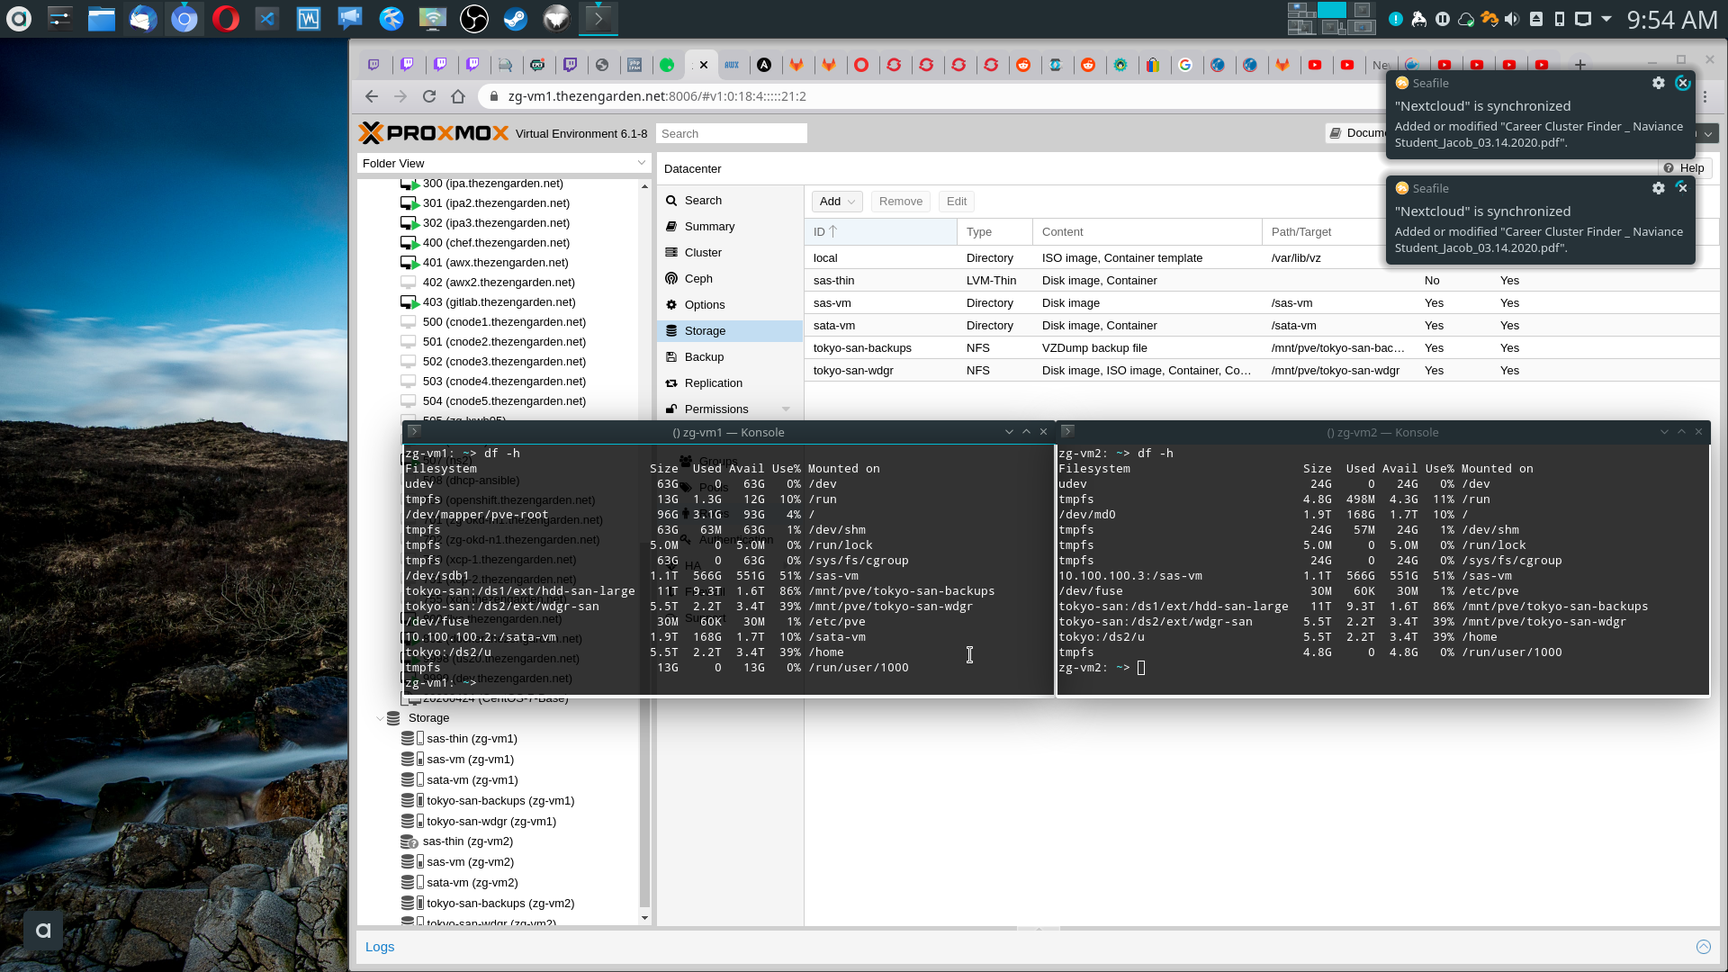Go back in the browser
This screenshot has width=1728, height=972.
tap(372, 96)
